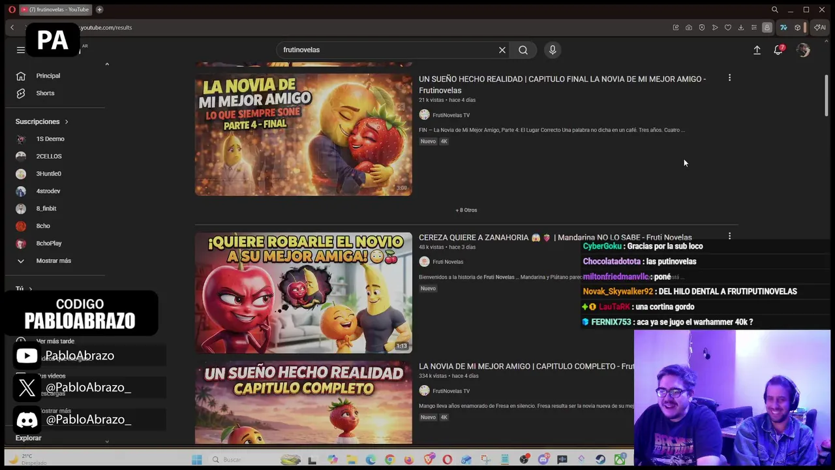Open the Opera downloads icon
This screenshot has width=835, height=470.
point(741,27)
